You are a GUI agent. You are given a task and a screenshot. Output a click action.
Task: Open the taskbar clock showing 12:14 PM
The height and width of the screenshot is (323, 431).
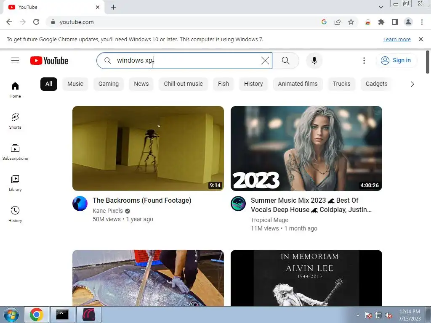(x=410, y=315)
